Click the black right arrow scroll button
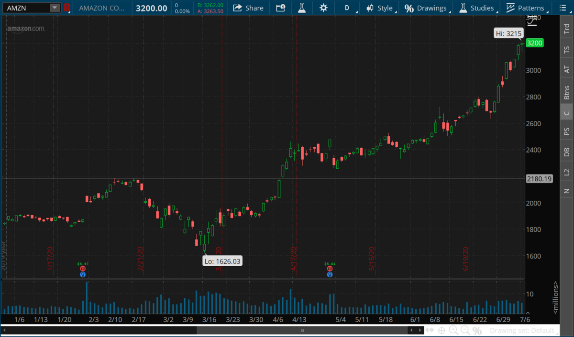The width and height of the screenshot is (574, 337). (x=419, y=330)
